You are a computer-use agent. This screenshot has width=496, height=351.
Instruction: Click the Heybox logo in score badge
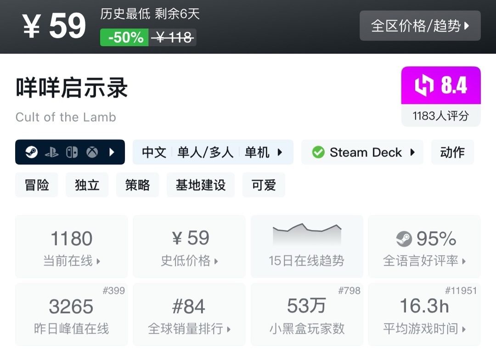click(424, 86)
